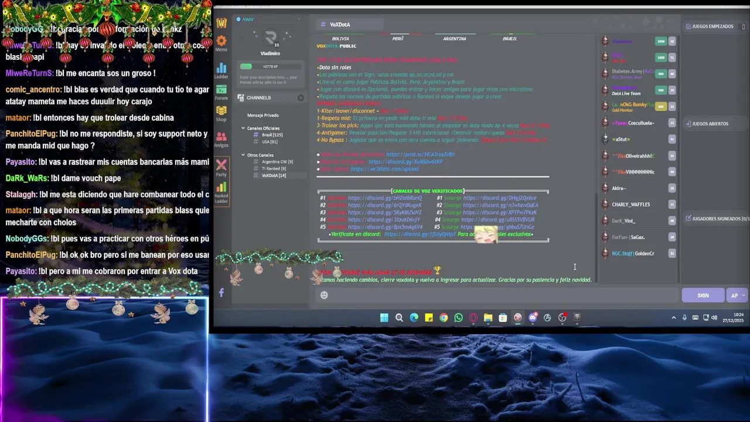
Task: Open the Ladder chart icon
Action: click(221, 69)
